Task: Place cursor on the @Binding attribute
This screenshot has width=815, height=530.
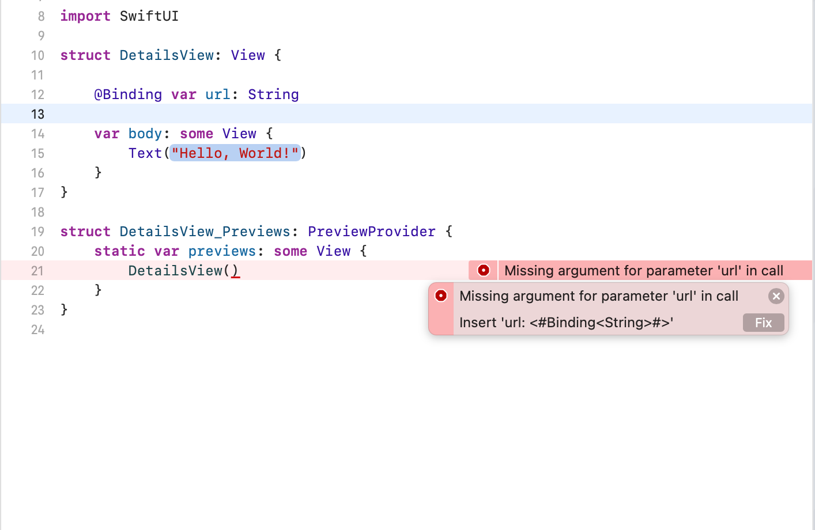Action: click(128, 94)
